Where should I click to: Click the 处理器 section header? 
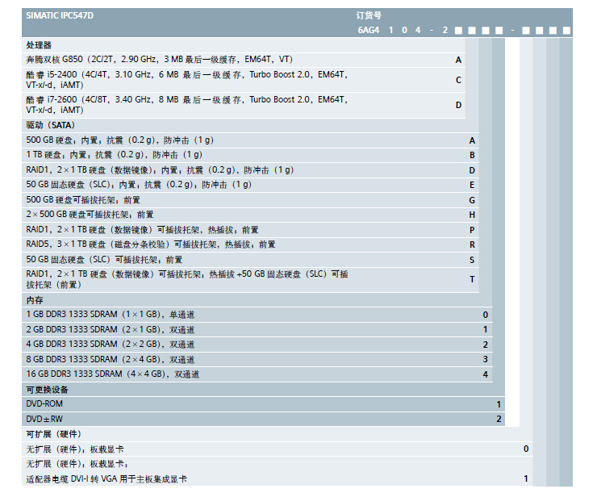click(39, 45)
